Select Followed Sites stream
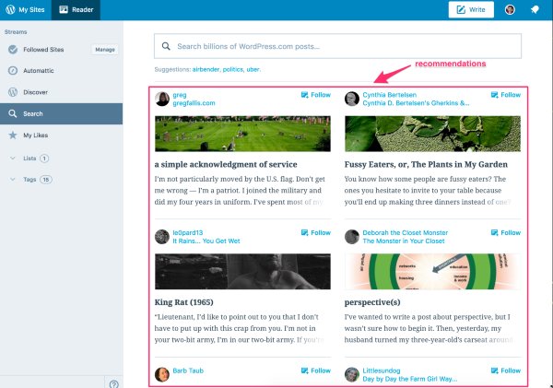This screenshot has height=388, width=553. pyautogui.click(x=43, y=50)
